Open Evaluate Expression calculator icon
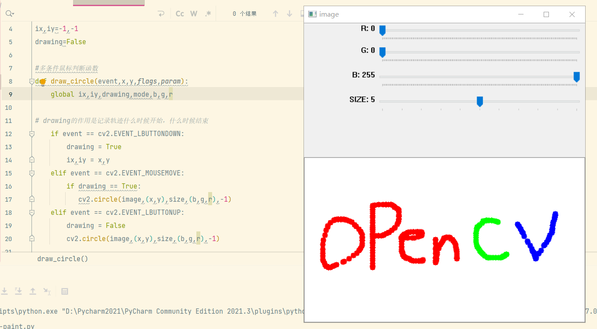The width and height of the screenshot is (597, 329). 65,291
